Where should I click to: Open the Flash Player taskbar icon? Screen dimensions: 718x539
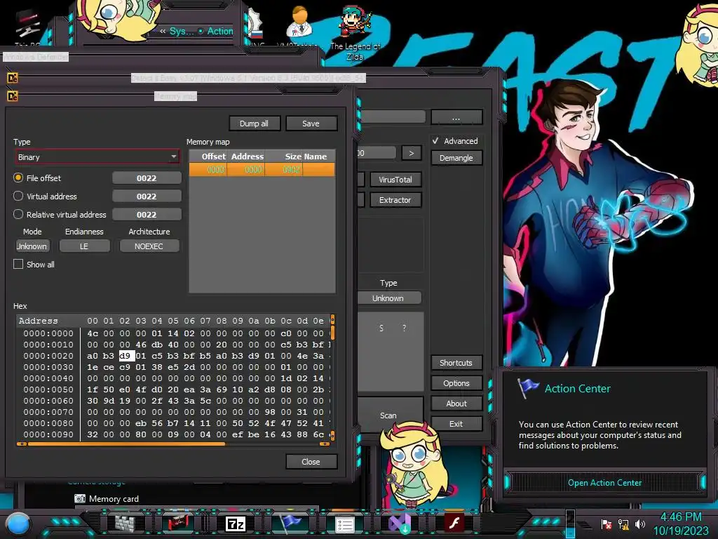tap(454, 523)
